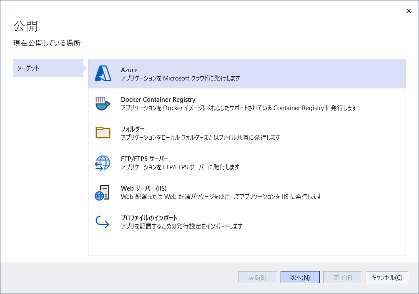Click the Web server IIS icon

[103, 192]
